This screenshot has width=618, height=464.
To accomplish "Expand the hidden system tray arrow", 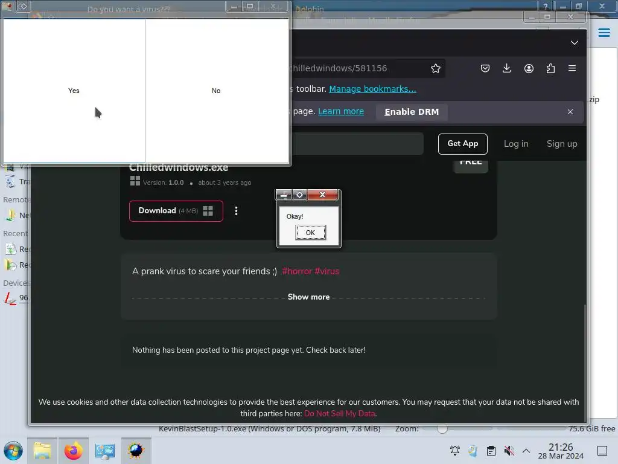I will coord(526,450).
